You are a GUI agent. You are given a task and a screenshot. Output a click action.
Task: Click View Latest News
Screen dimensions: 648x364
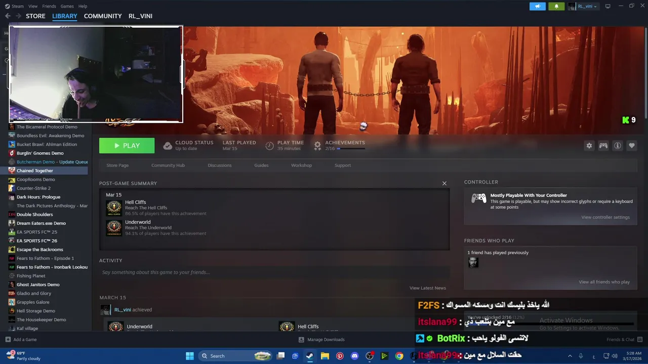click(x=428, y=288)
